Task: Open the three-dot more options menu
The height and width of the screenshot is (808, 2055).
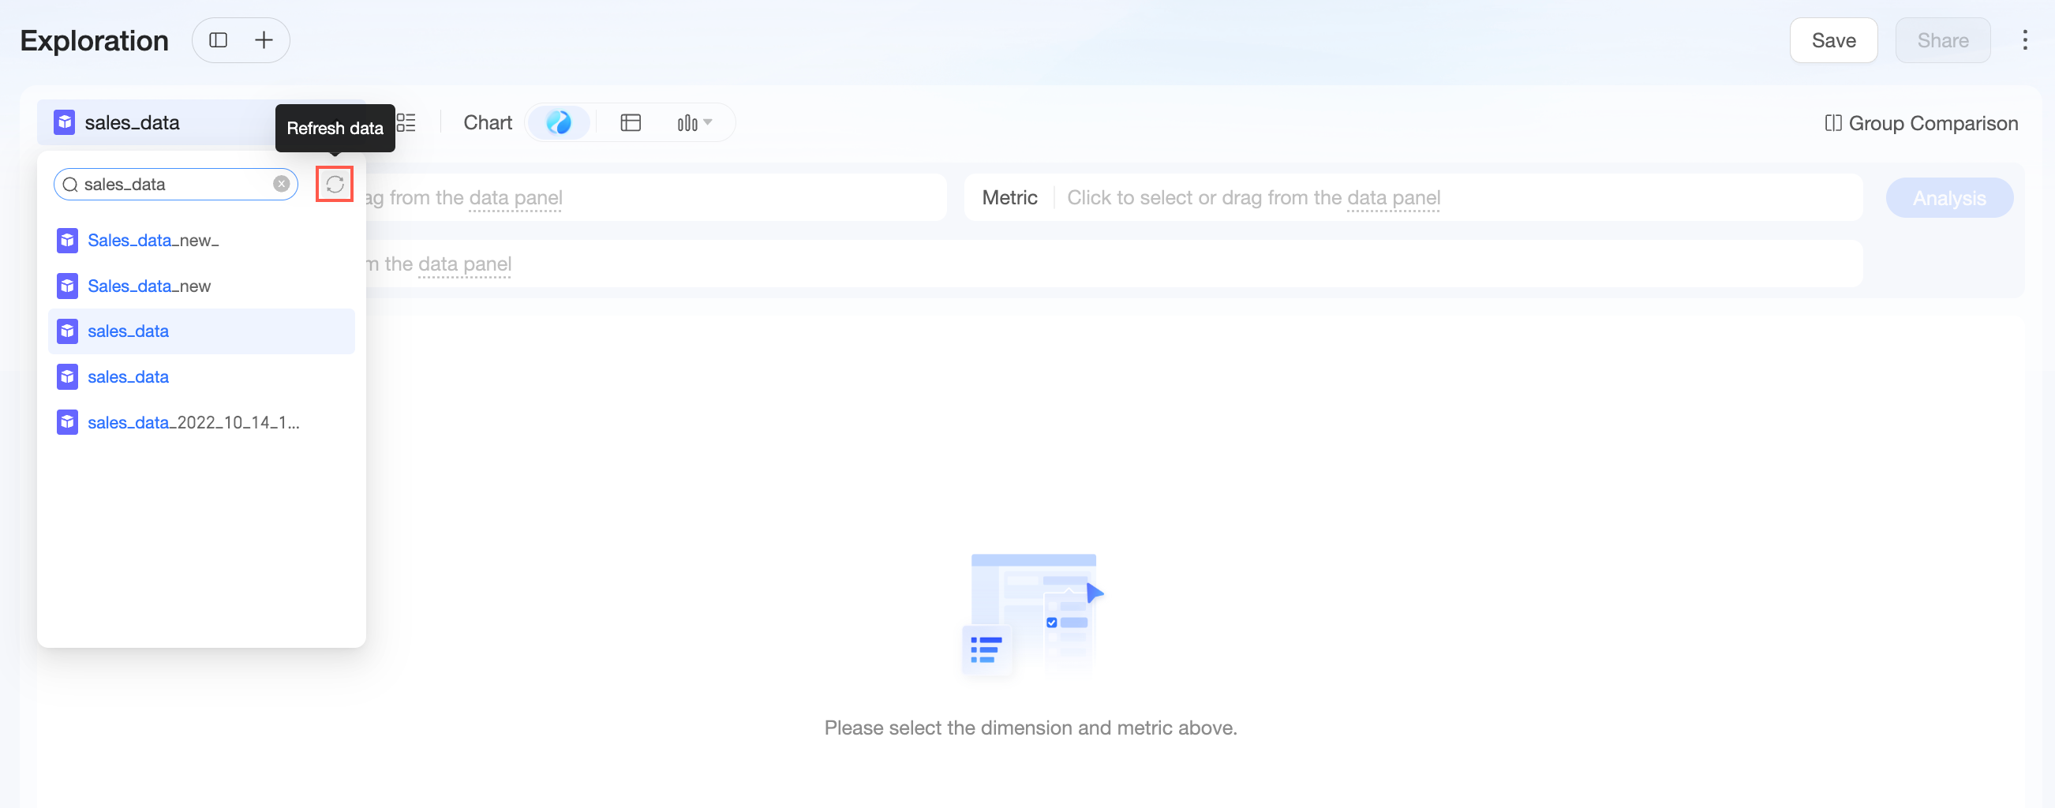Action: (x=2025, y=40)
